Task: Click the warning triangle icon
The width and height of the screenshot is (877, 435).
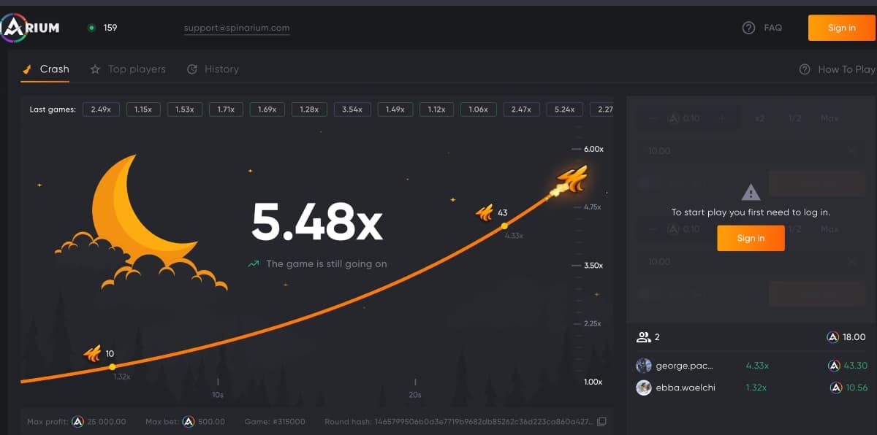Action: coord(751,193)
